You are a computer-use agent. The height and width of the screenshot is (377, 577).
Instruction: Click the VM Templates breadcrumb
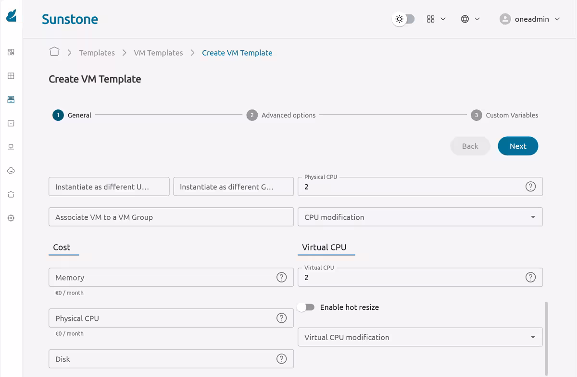pyautogui.click(x=158, y=53)
